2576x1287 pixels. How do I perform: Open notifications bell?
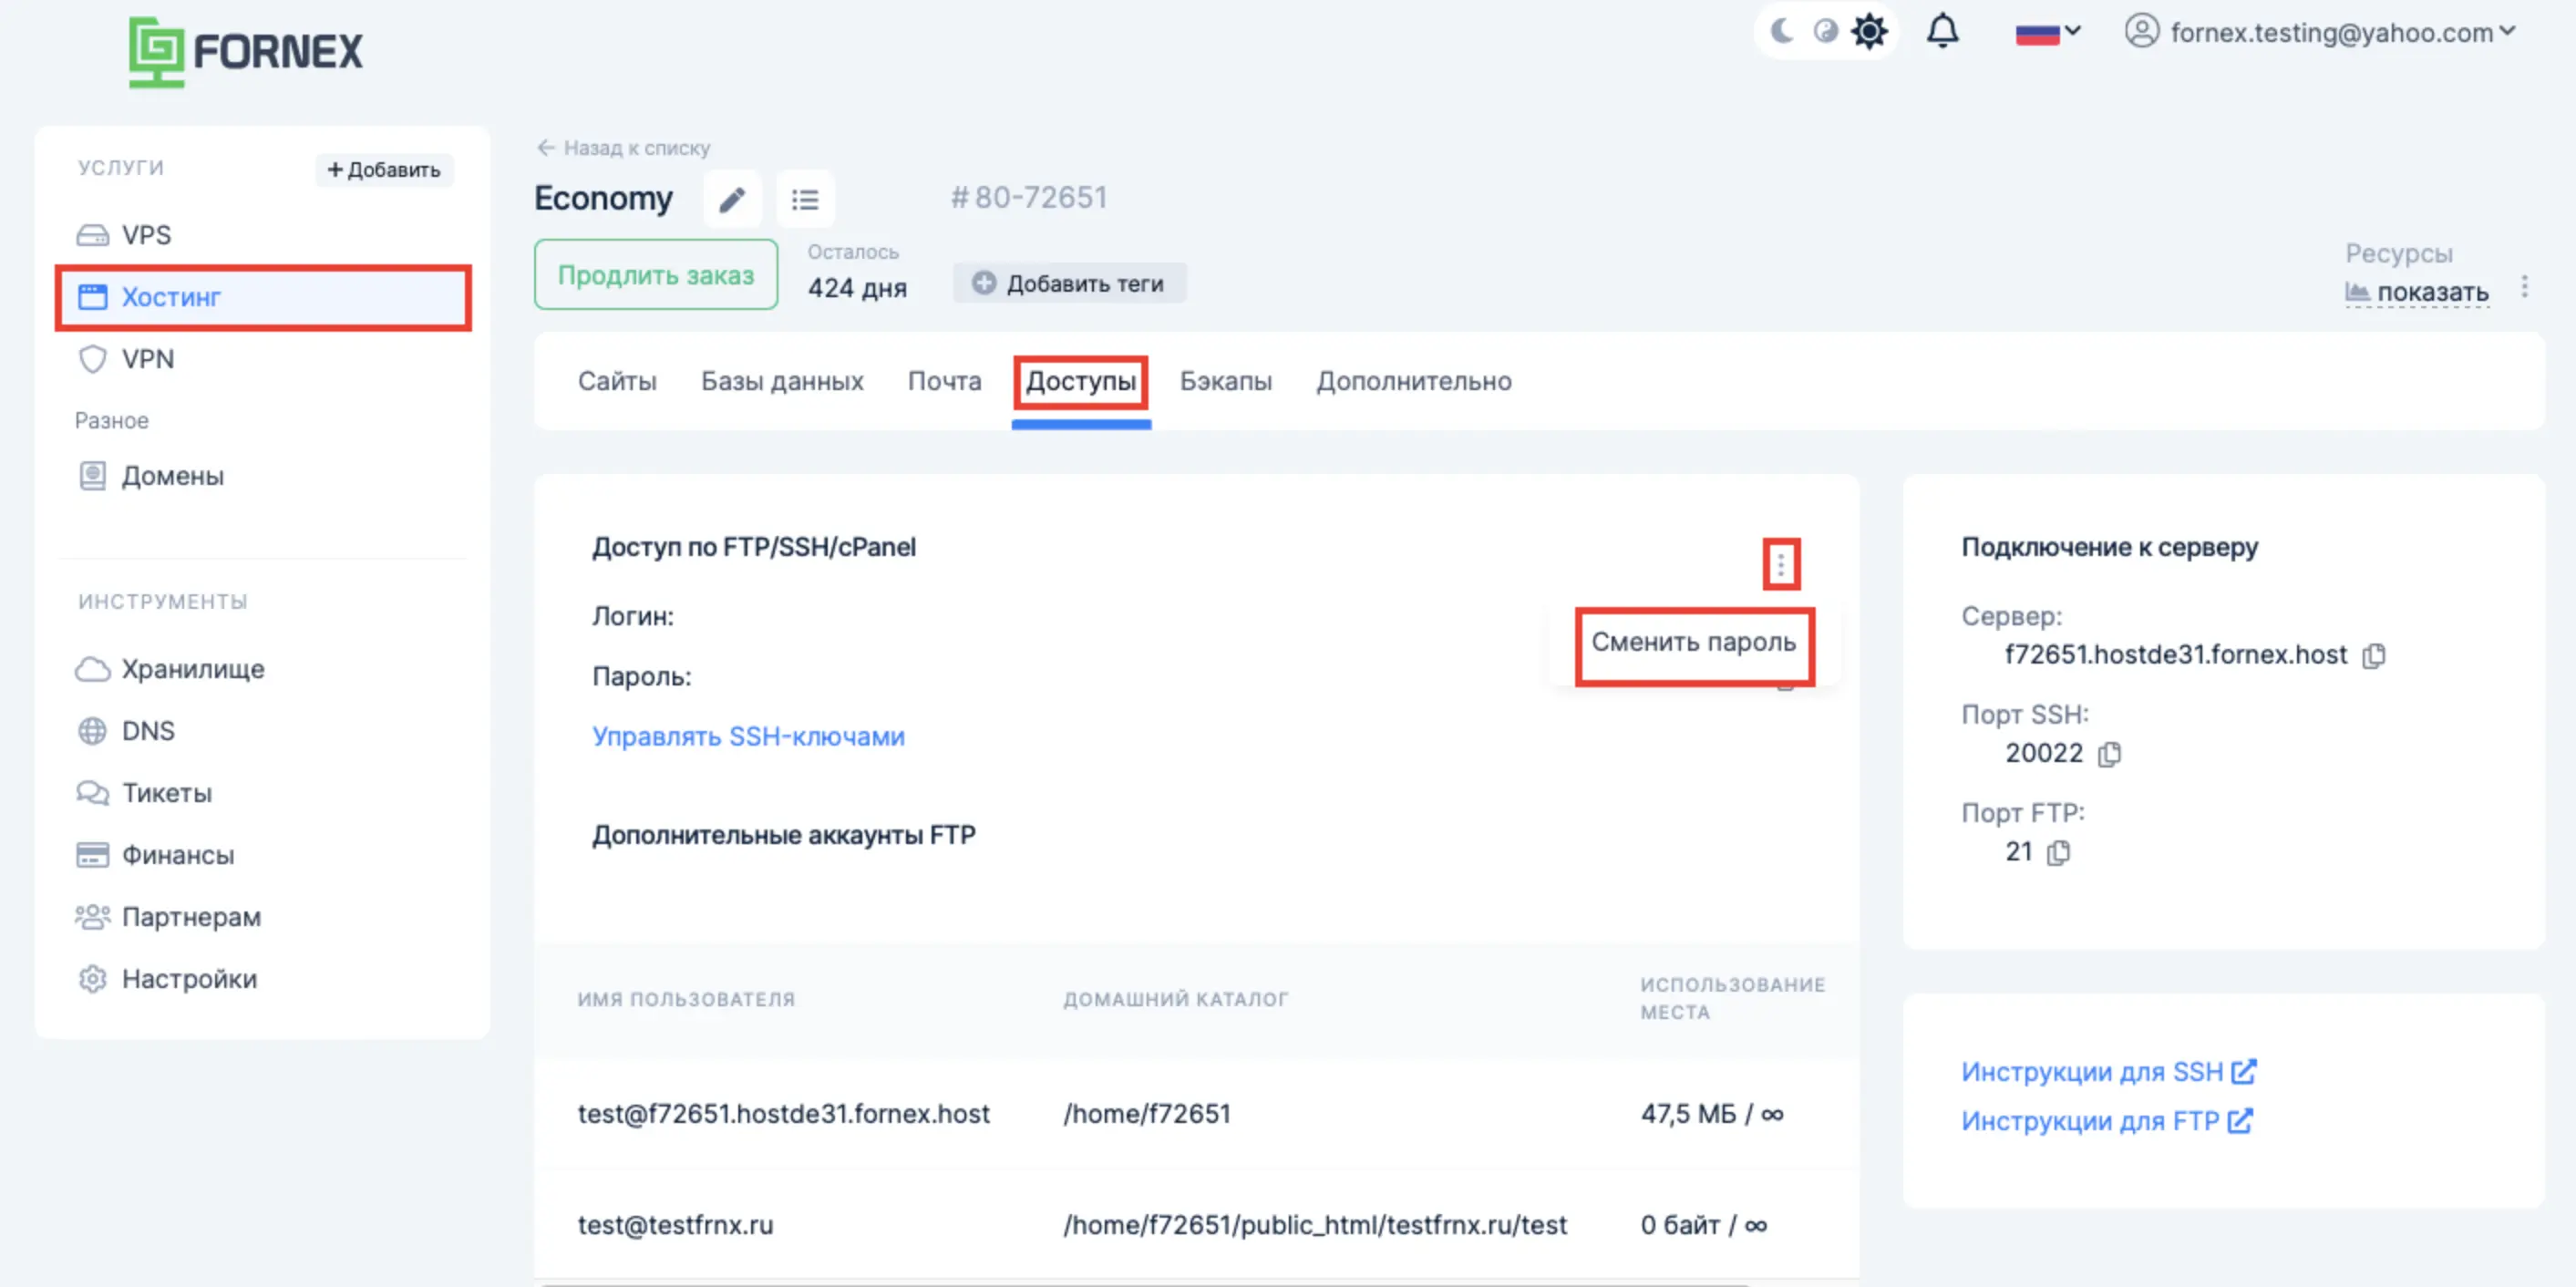[x=1943, y=32]
